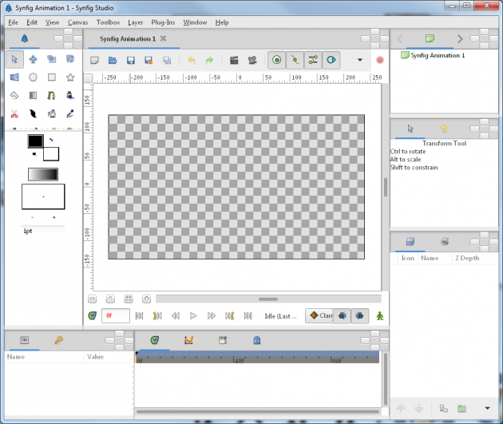
Task: Open the Canvas menu
Action: (x=77, y=22)
